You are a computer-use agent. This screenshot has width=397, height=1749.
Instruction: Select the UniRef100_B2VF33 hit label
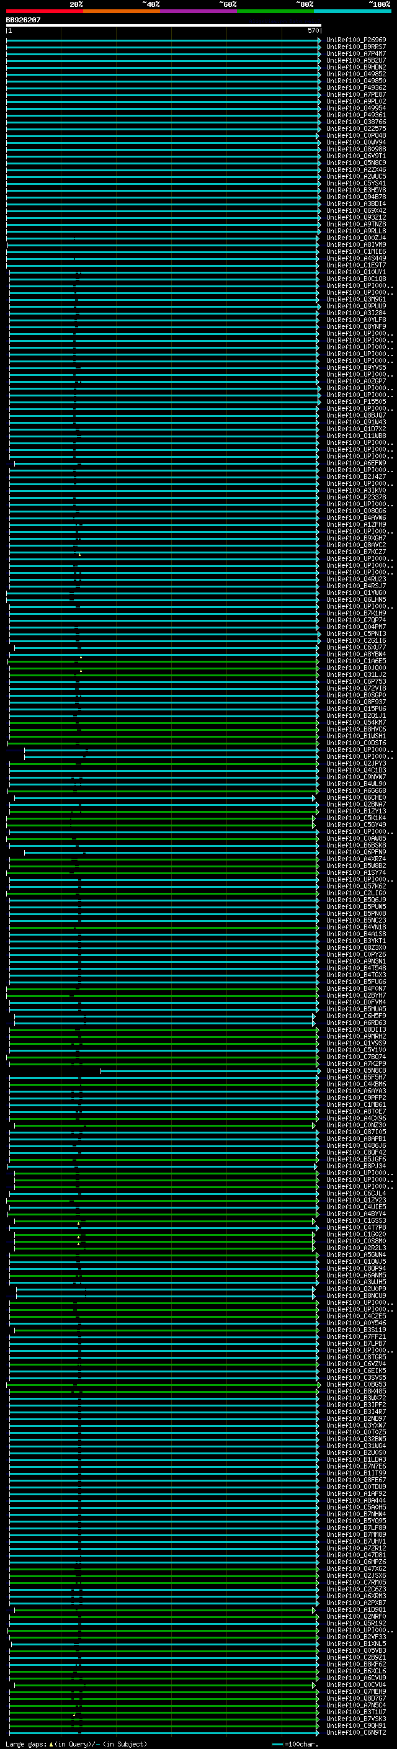356,1637
